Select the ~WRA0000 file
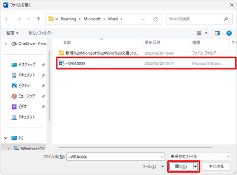The width and height of the screenshot is (237, 175). (146, 63)
